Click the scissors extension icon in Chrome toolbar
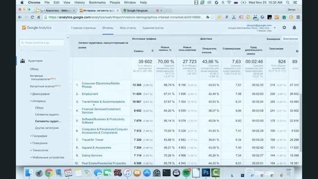 tap(234, 17)
